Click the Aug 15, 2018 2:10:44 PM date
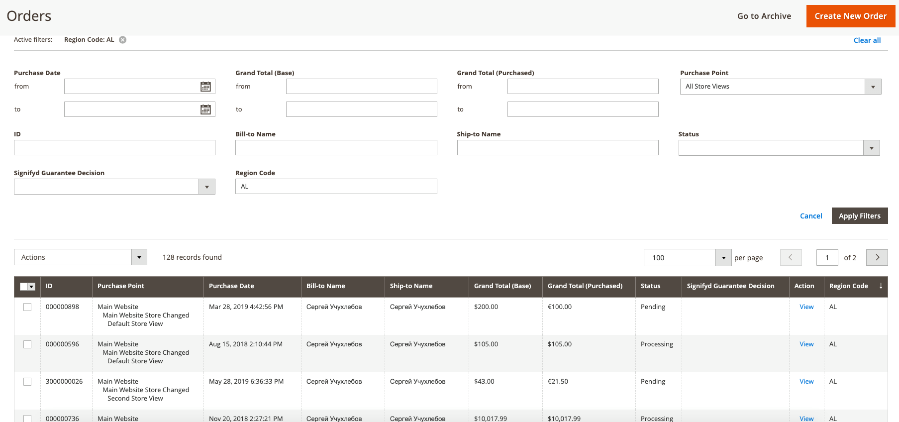Screen dimensions: 899x422 coord(246,344)
